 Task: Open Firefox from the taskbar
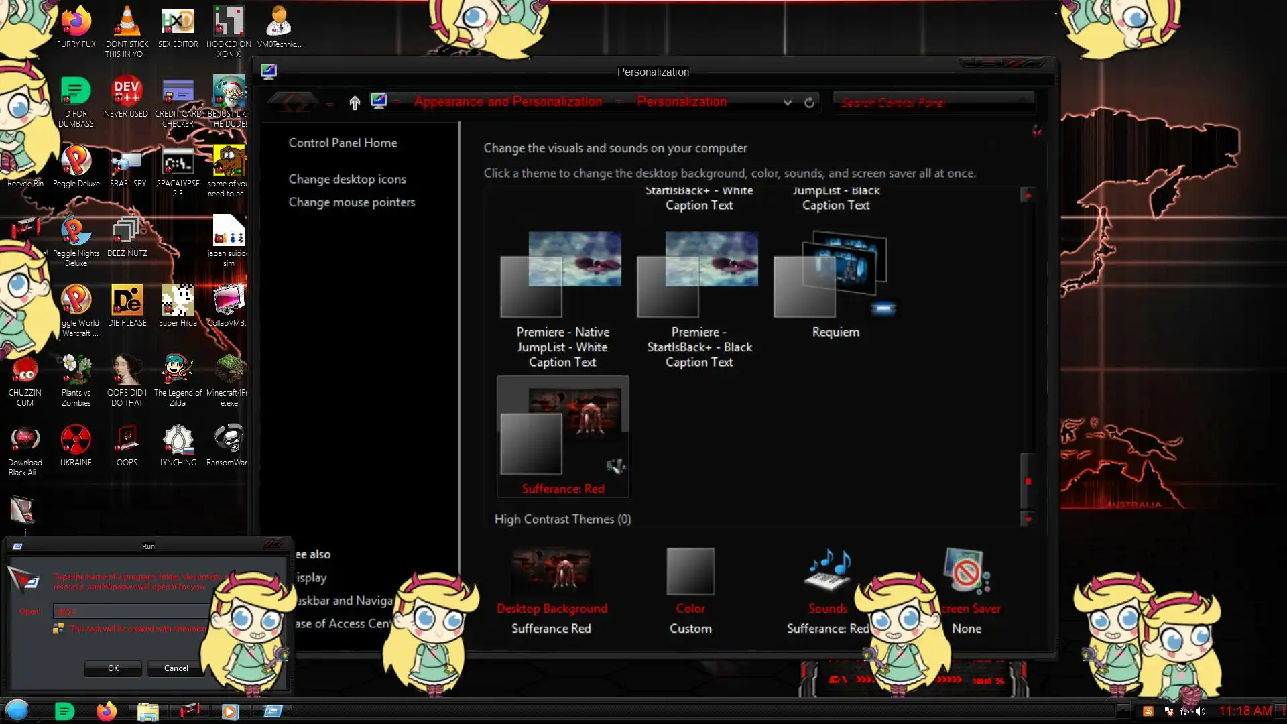pos(106,711)
